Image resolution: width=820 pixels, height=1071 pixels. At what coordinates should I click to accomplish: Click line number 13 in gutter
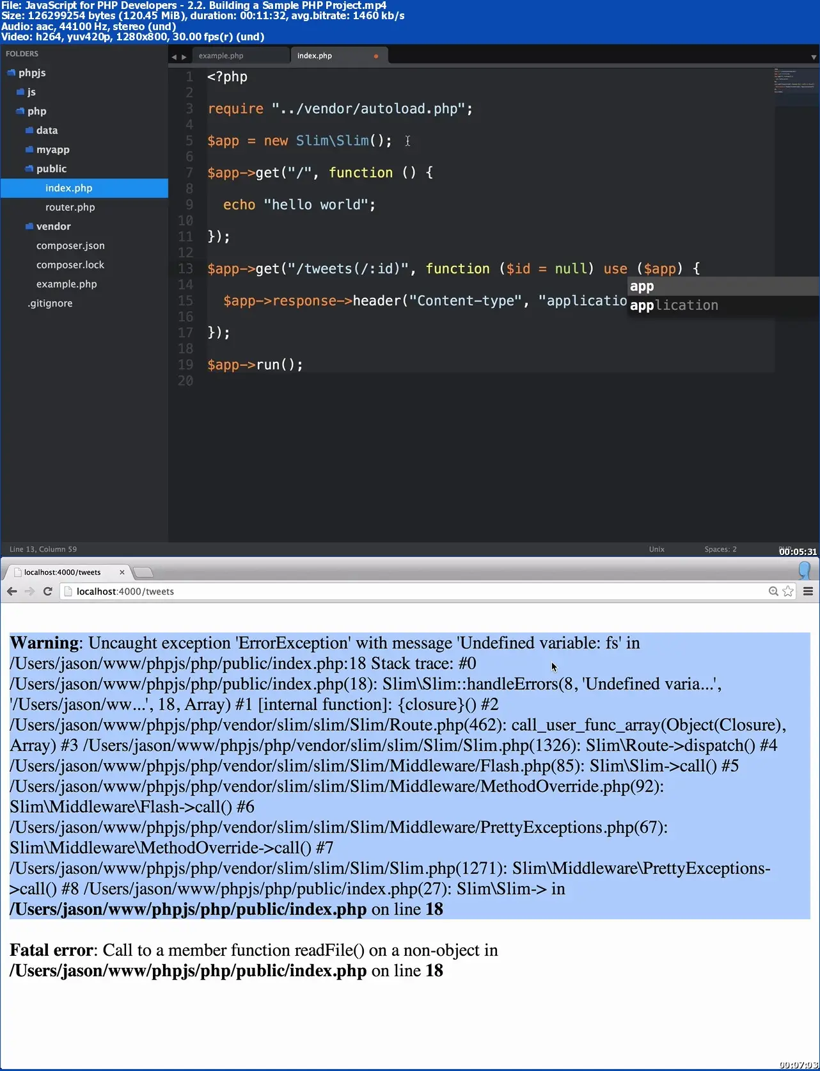click(x=185, y=269)
